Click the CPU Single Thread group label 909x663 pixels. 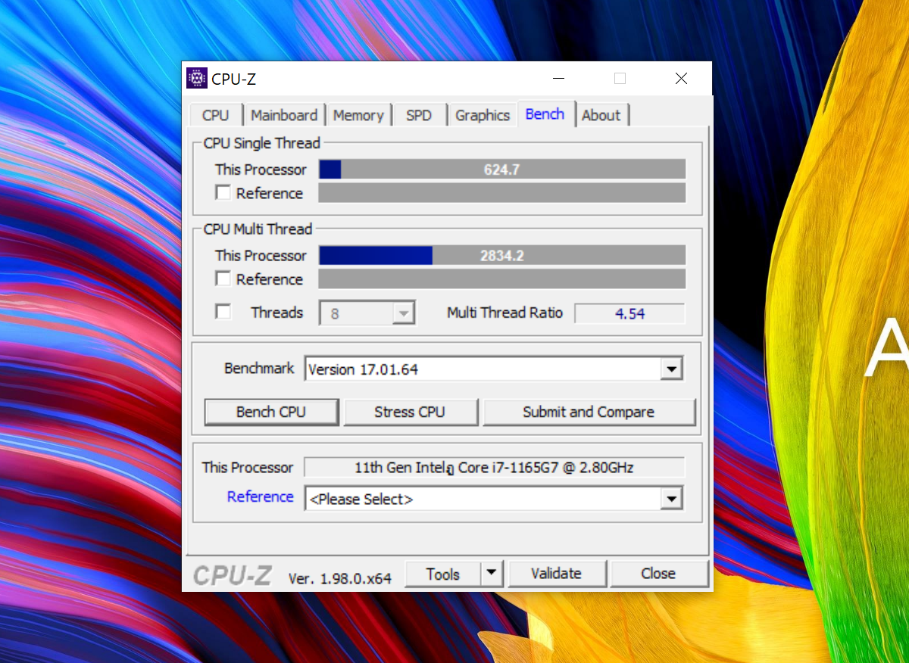262,143
